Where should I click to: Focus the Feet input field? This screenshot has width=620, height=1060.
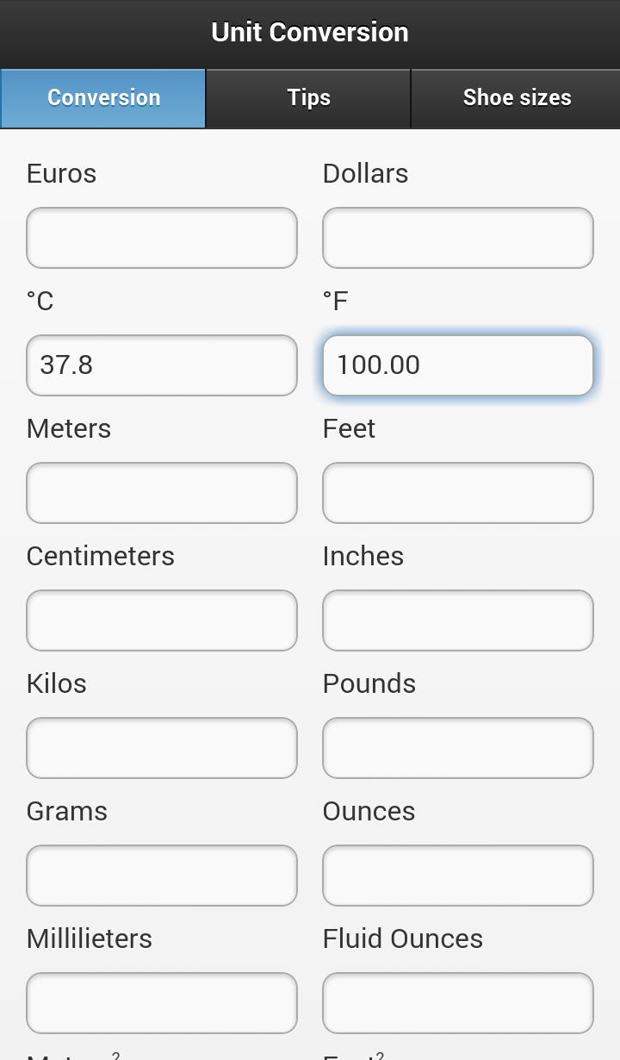click(458, 493)
